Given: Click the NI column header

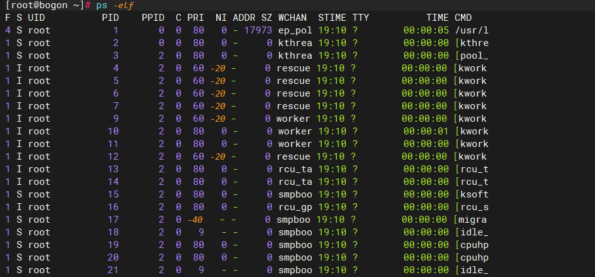Looking at the screenshot, I should click(x=221, y=18).
